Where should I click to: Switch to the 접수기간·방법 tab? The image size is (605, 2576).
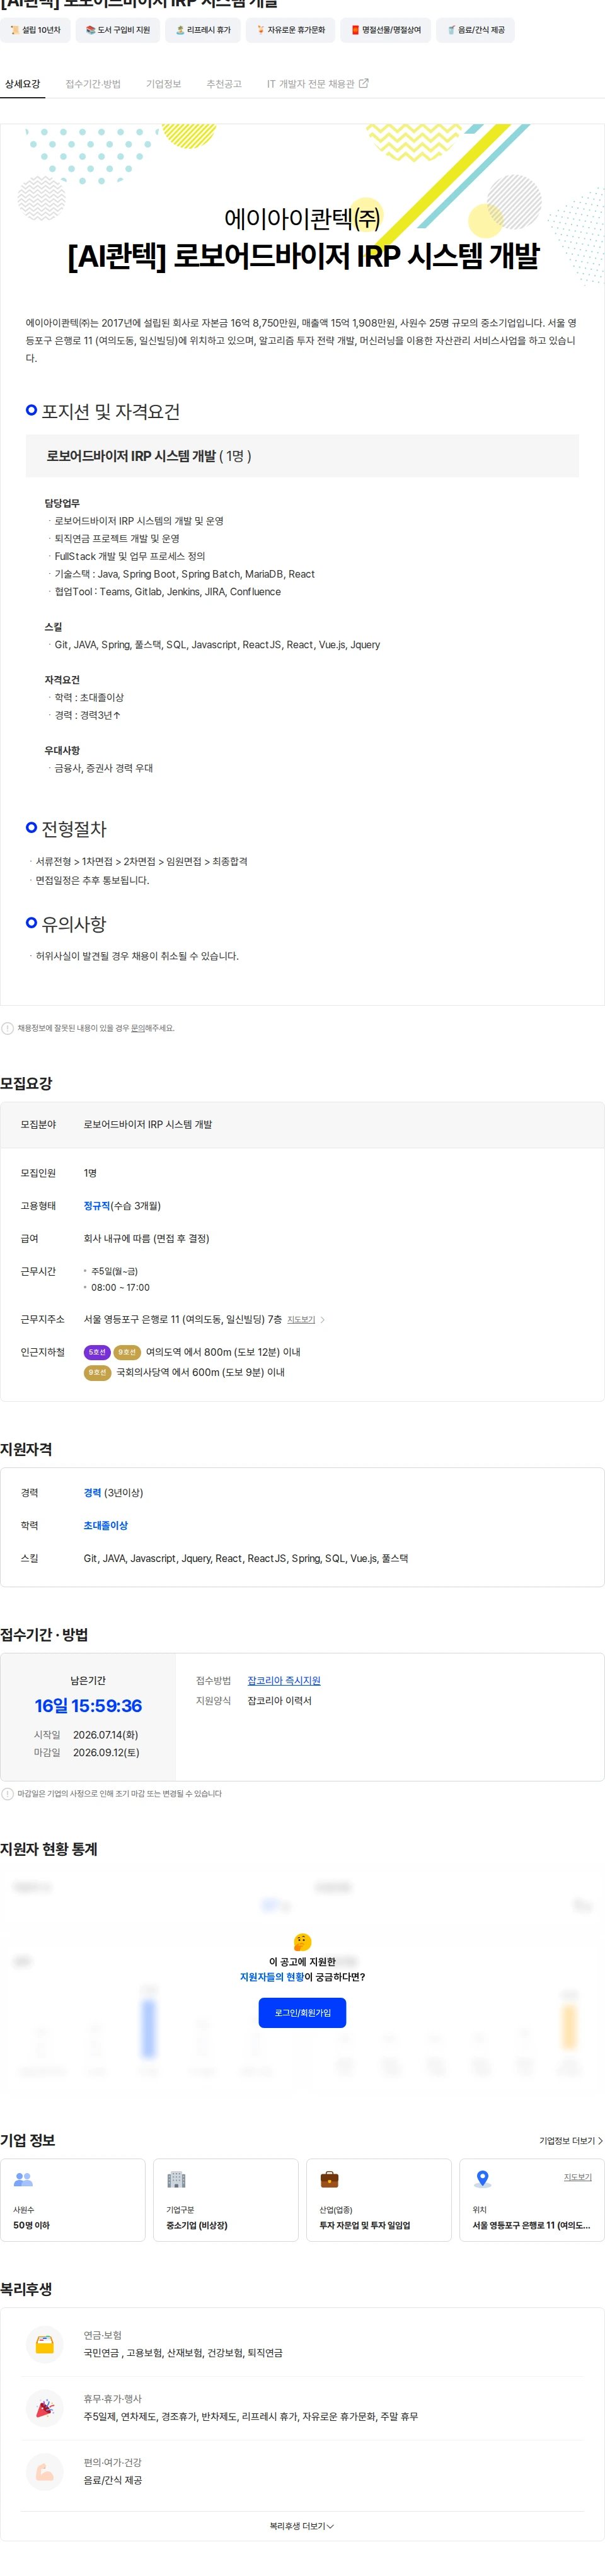93,84
